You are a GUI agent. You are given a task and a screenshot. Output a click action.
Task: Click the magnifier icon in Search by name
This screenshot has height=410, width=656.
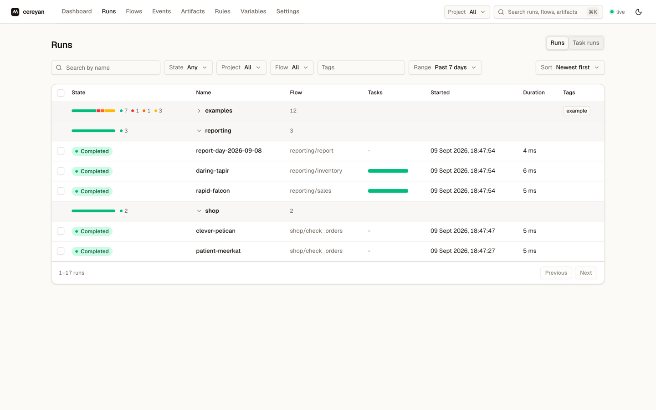pyautogui.click(x=59, y=67)
